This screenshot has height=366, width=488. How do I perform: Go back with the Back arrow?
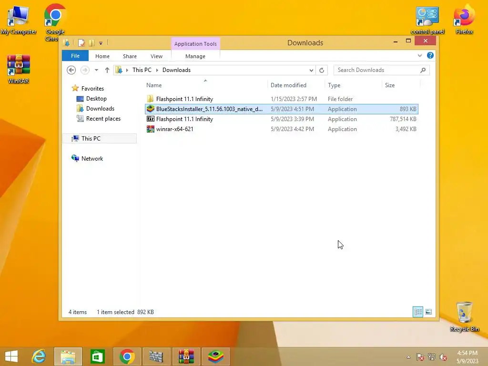71,70
